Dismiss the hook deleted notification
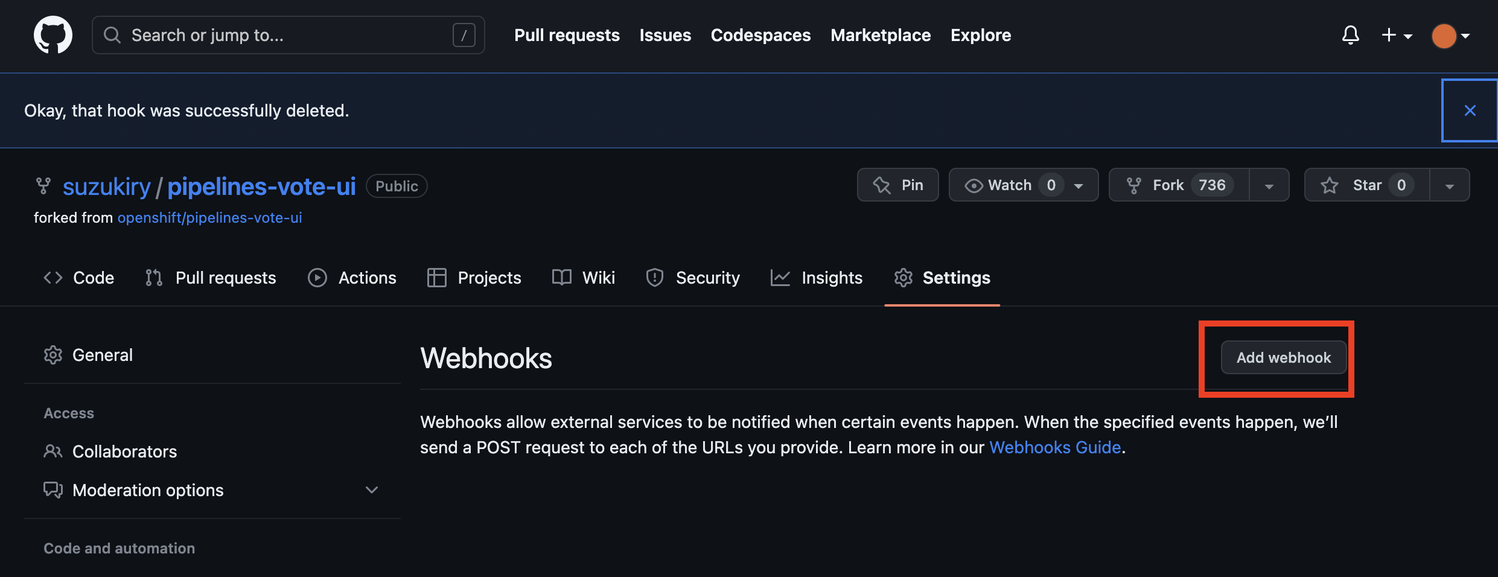 [1470, 110]
